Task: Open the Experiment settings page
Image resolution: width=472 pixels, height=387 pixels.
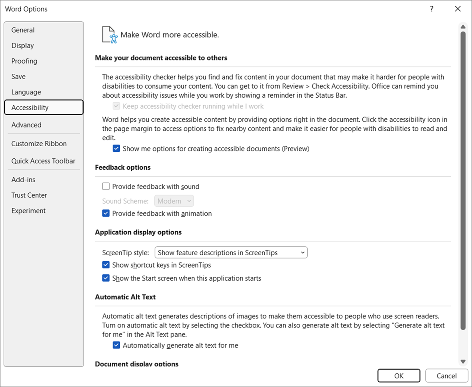Action: click(28, 211)
